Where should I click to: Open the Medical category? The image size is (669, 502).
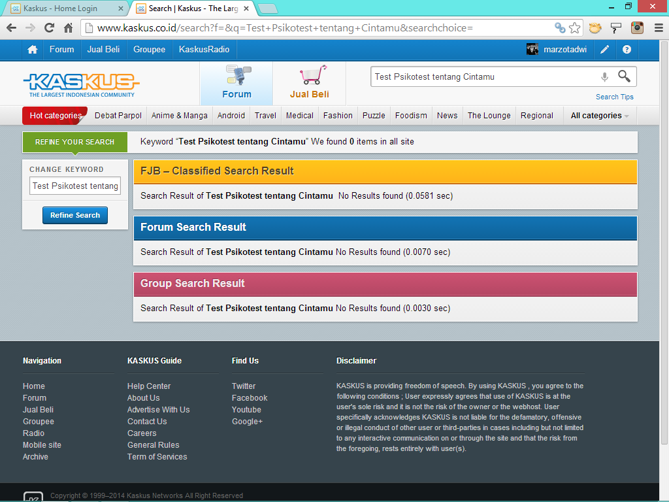(x=299, y=116)
